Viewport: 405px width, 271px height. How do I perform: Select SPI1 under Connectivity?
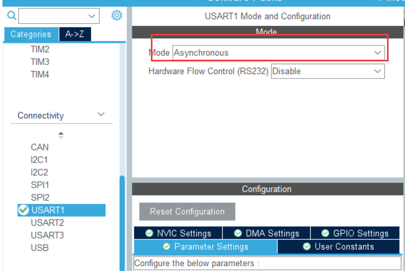pyautogui.click(x=40, y=185)
